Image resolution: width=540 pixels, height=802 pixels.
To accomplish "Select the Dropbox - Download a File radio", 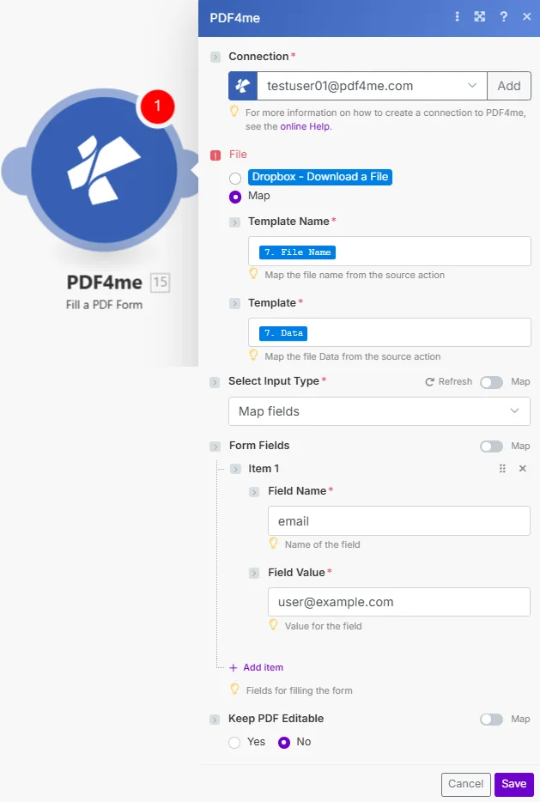I will tap(235, 179).
